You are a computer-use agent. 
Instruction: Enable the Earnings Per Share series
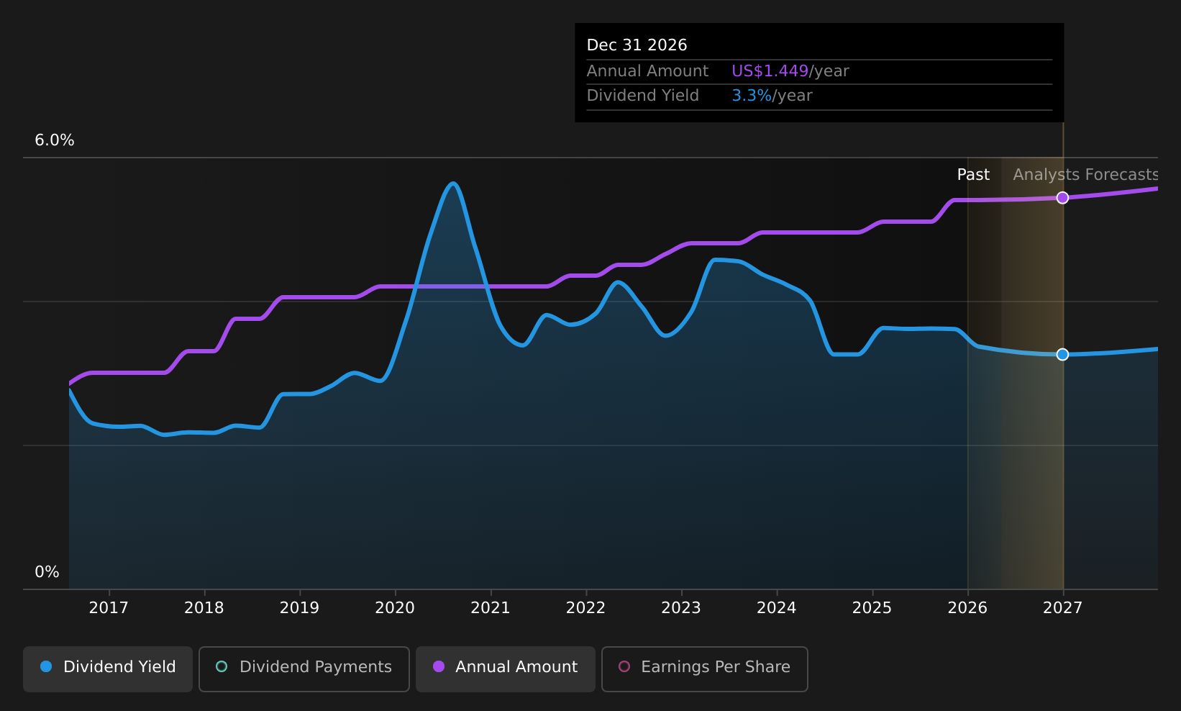pyautogui.click(x=705, y=669)
